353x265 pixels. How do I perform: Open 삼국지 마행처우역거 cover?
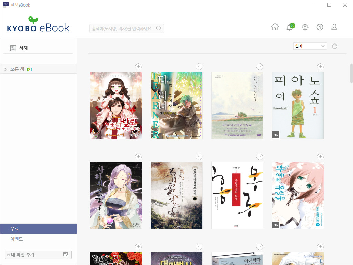176,195
